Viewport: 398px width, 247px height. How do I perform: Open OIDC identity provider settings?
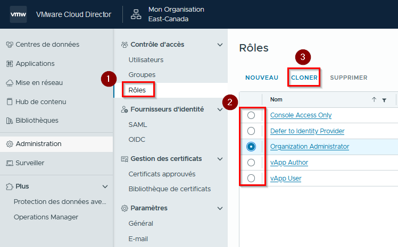pos(137,140)
